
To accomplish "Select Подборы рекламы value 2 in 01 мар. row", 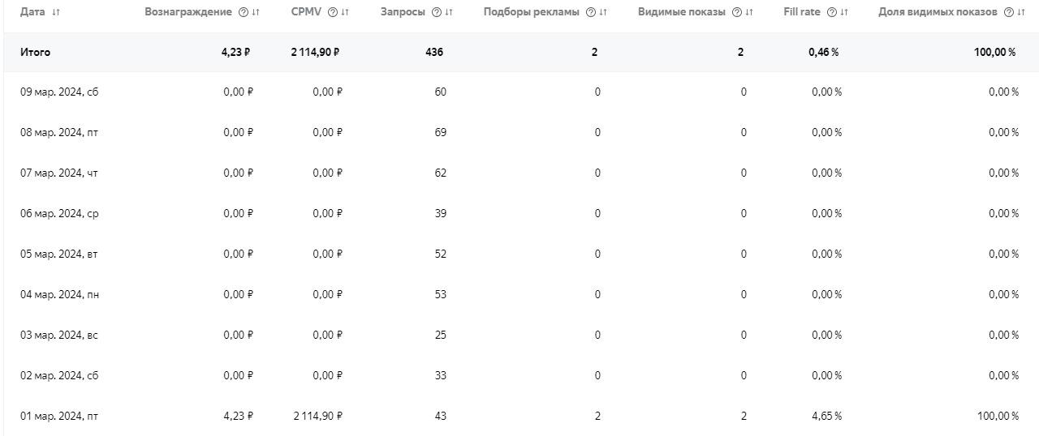I will coord(597,417).
